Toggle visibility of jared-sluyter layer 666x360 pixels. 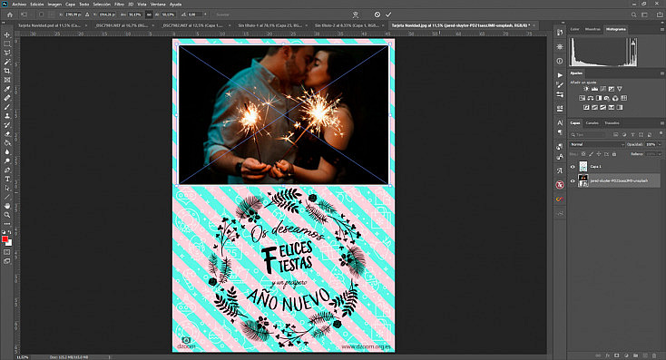(x=573, y=180)
